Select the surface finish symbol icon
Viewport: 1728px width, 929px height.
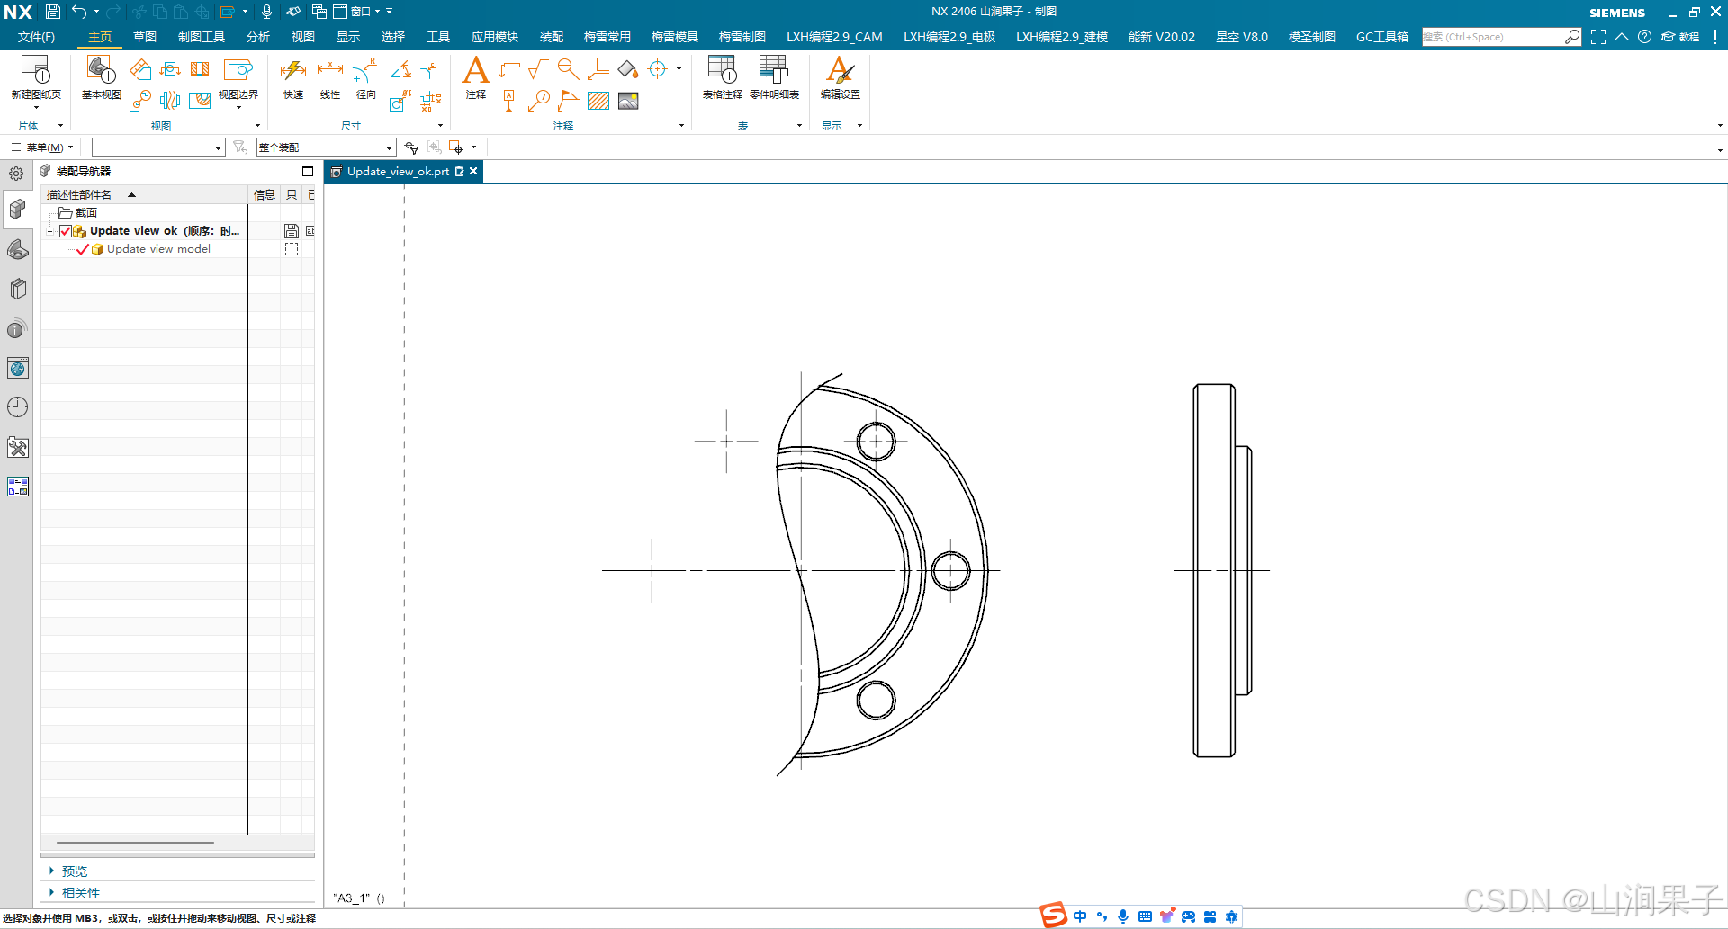pyautogui.click(x=538, y=69)
